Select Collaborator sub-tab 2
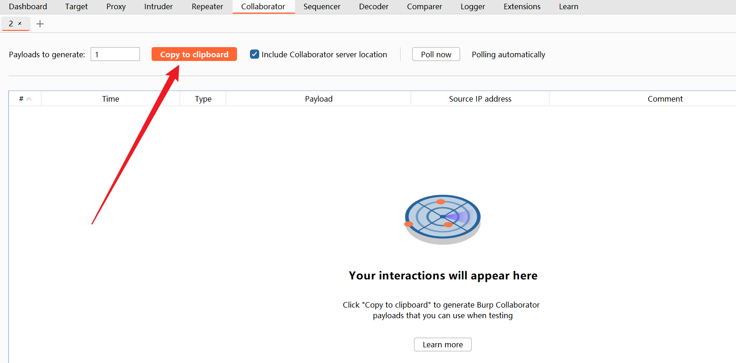 11,24
